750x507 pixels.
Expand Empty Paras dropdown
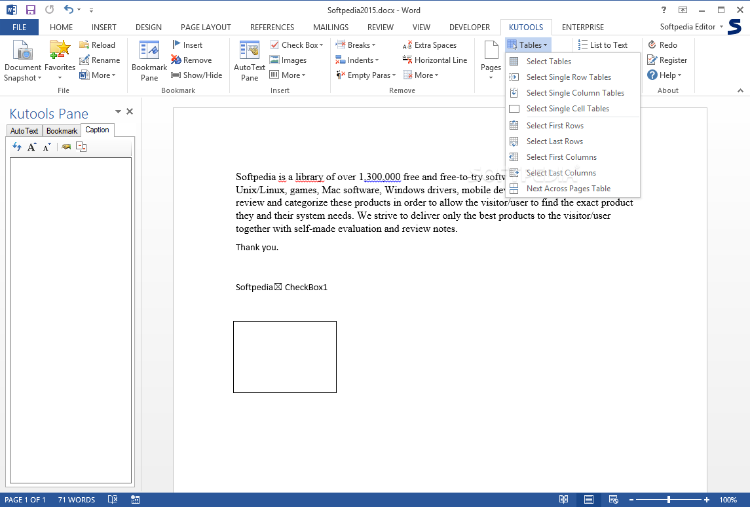(394, 75)
